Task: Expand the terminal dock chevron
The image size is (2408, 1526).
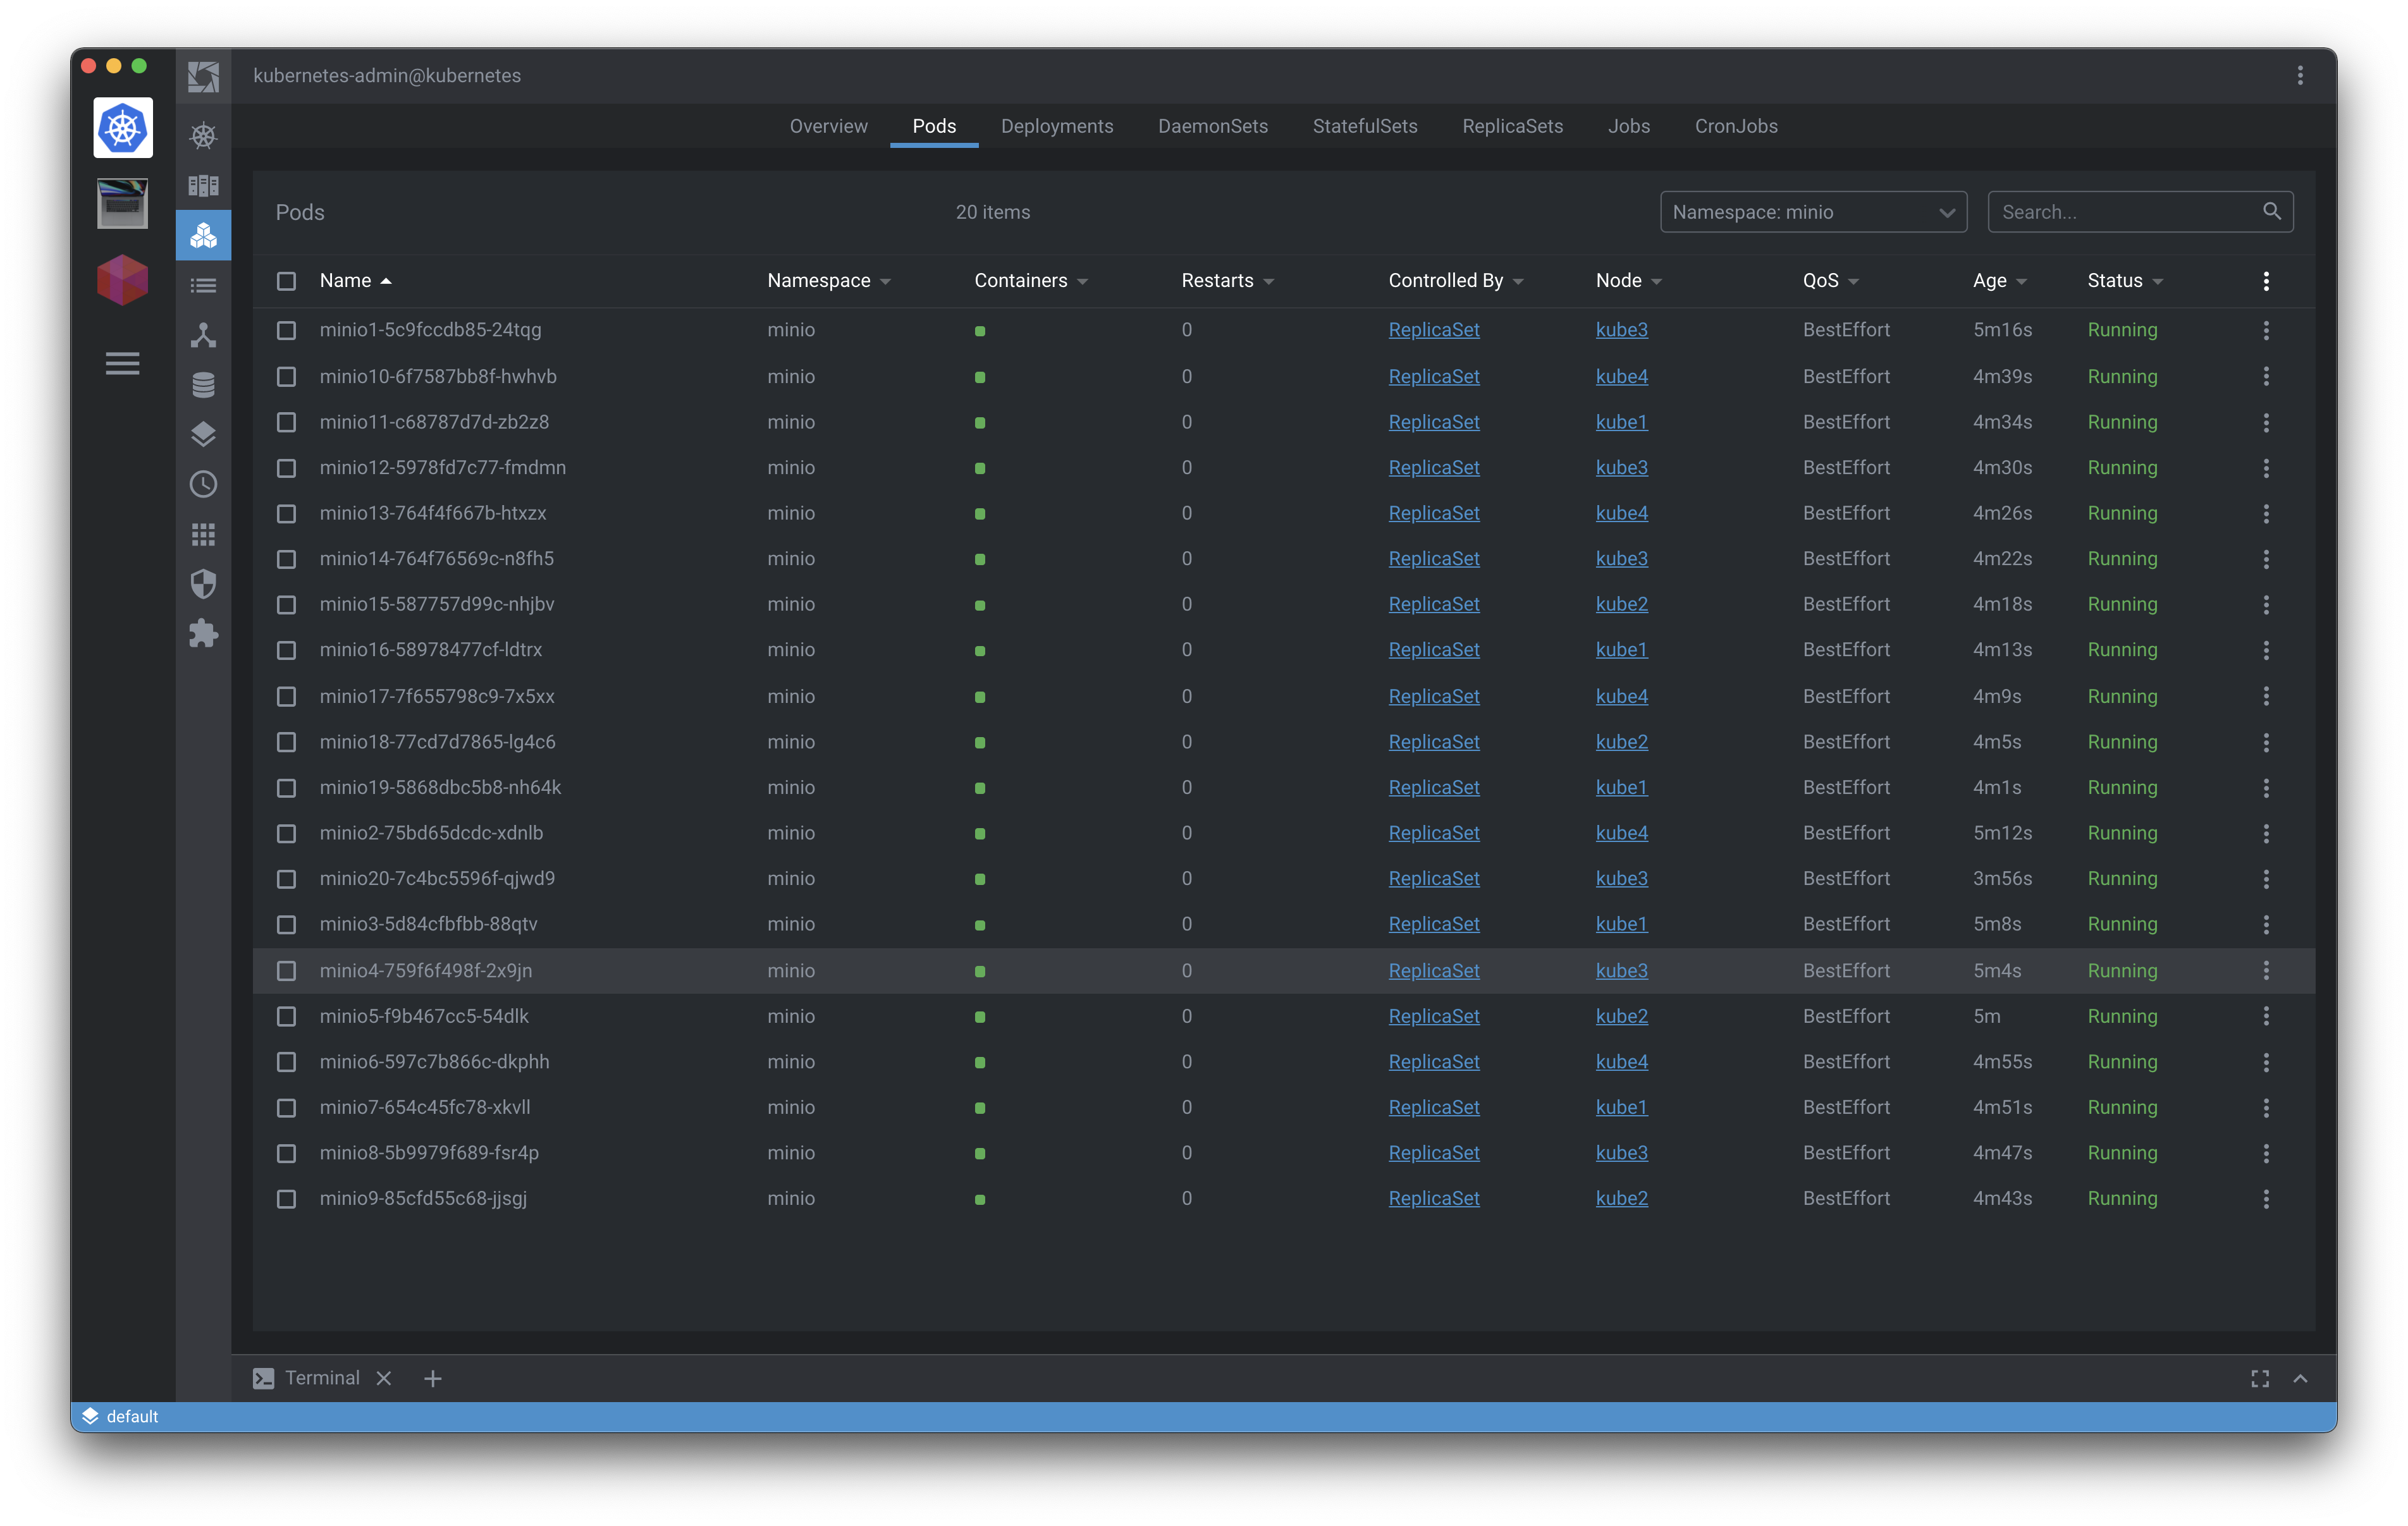Action: [x=2300, y=1379]
